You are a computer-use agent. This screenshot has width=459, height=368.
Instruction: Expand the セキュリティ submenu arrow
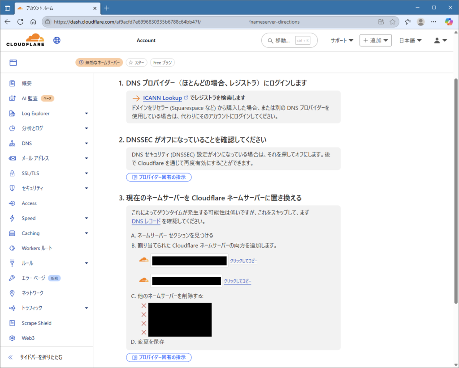tap(87, 188)
